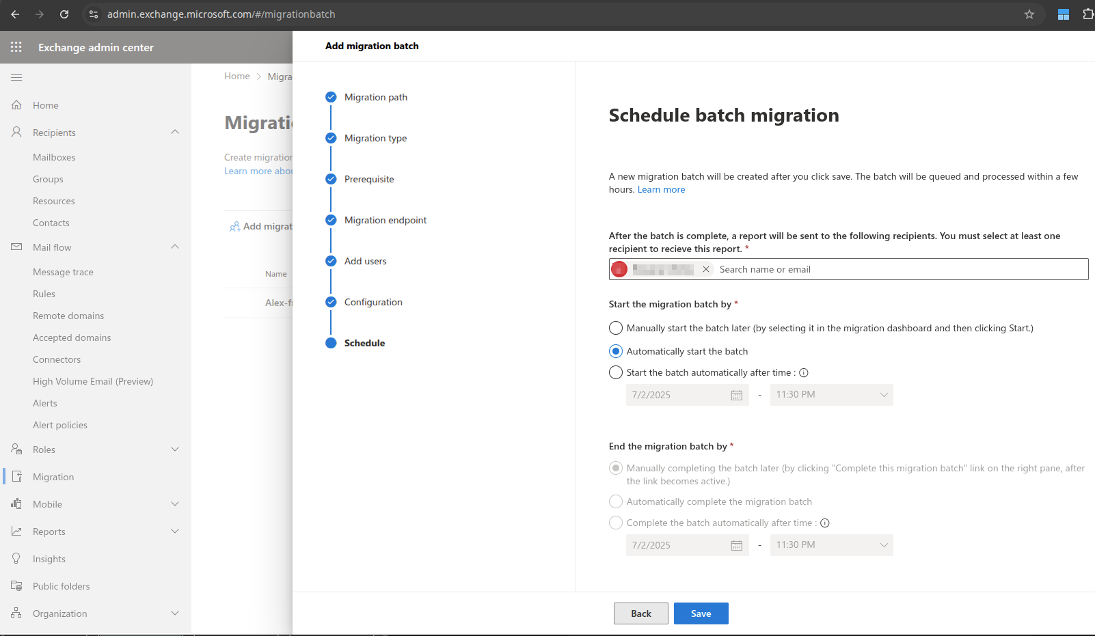Select Manually start the batch later option
The image size is (1095, 636).
616,328
